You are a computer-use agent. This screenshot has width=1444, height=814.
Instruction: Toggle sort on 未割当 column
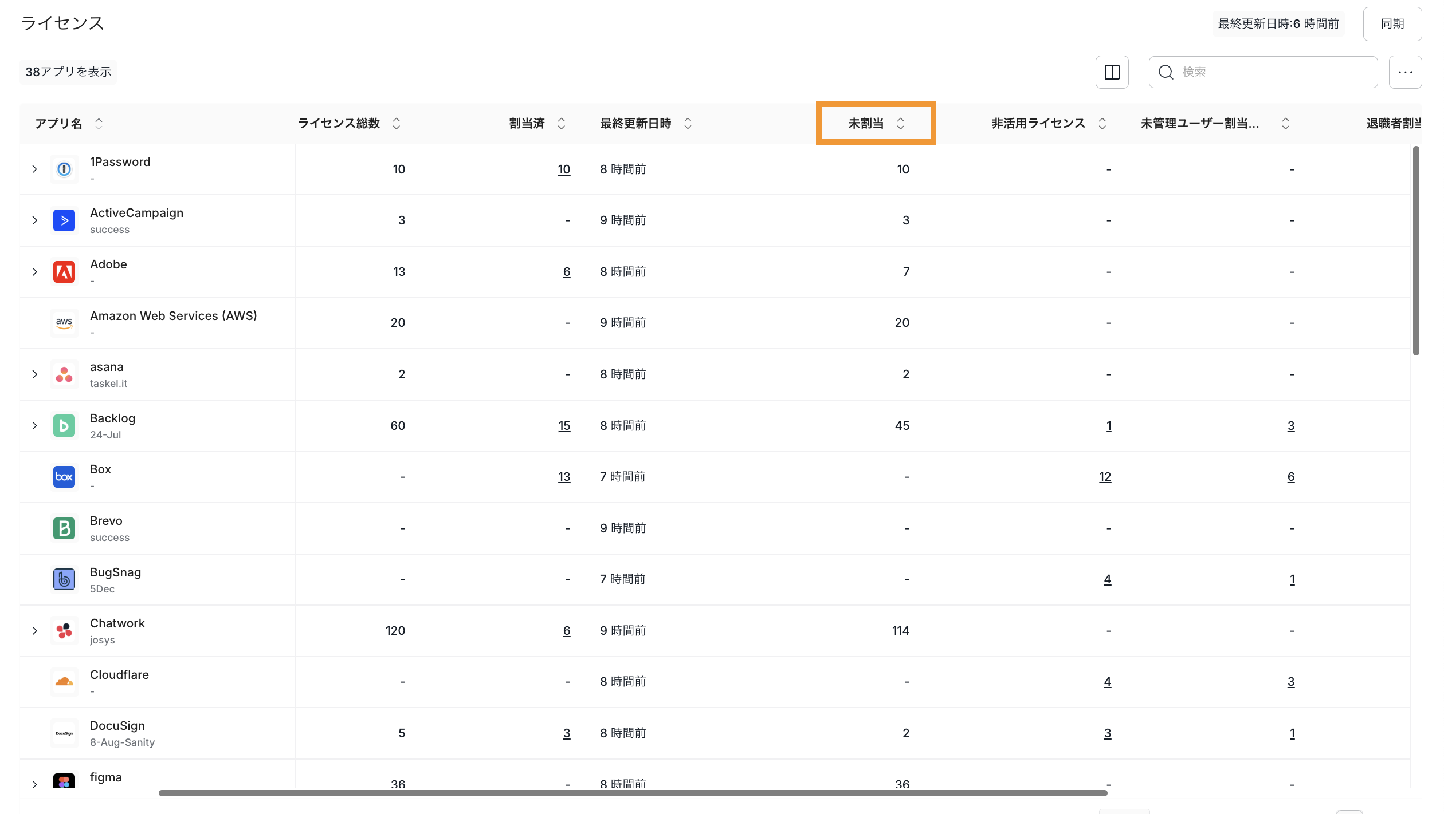[x=900, y=124]
